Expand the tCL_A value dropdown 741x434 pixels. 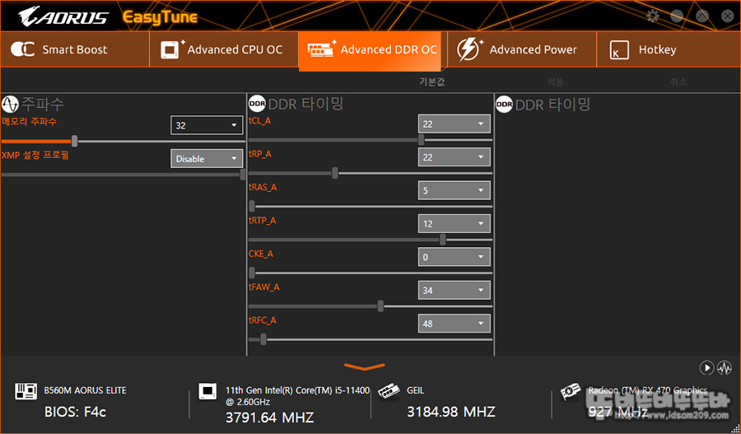click(454, 124)
